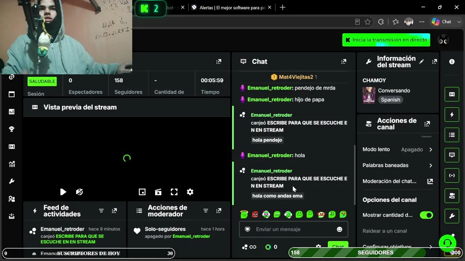This screenshot has width=465, height=261.
Task: Click Raidear a un canal
Action: (385, 231)
